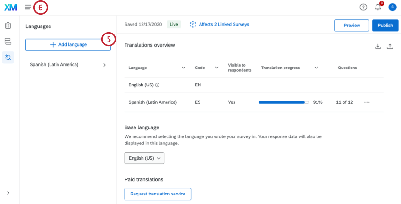Open the user account avatar

[x=393, y=7]
